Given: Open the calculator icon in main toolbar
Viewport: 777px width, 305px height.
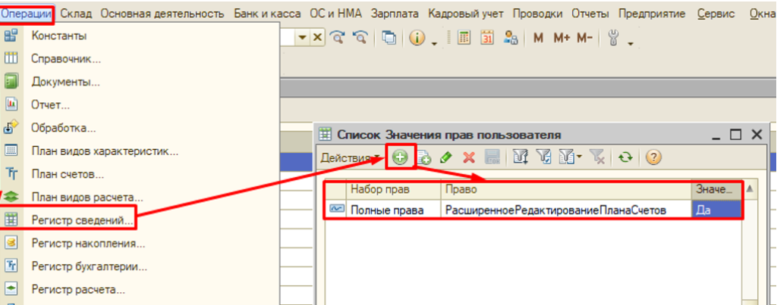Looking at the screenshot, I should pyautogui.click(x=465, y=38).
